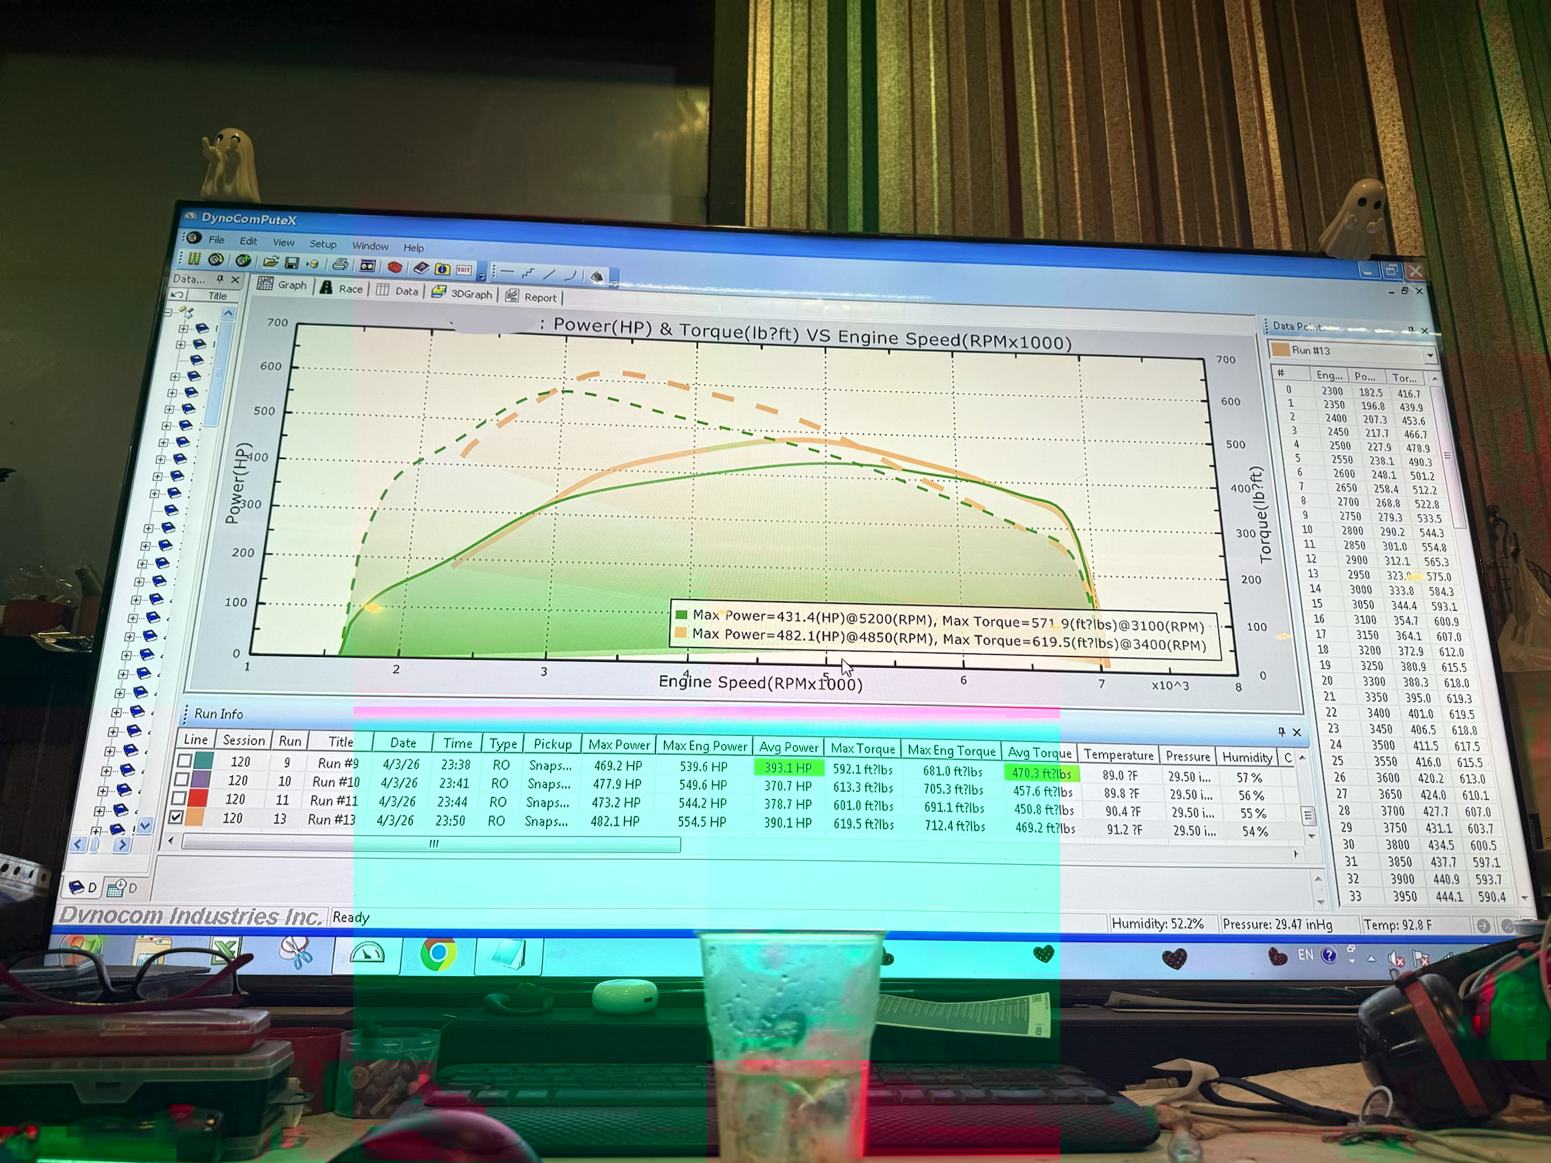Click the Print toolbar icon
The height and width of the screenshot is (1163, 1551).
tap(340, 264)
